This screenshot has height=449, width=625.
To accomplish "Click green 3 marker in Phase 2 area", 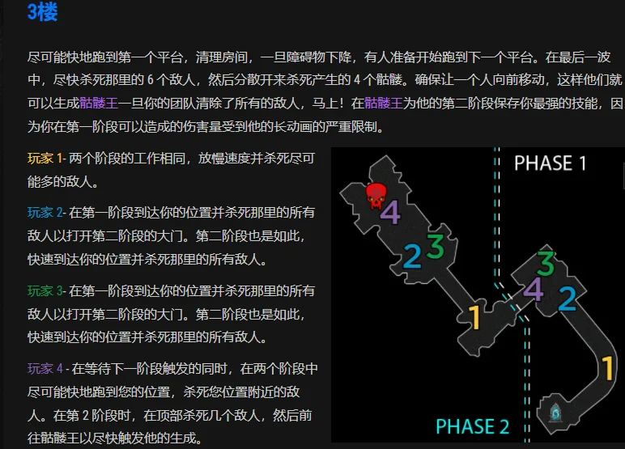I will click(436, 246).
